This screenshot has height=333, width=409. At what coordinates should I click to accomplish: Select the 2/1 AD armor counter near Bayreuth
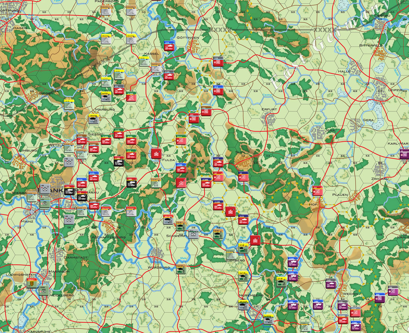coord(281,282)
